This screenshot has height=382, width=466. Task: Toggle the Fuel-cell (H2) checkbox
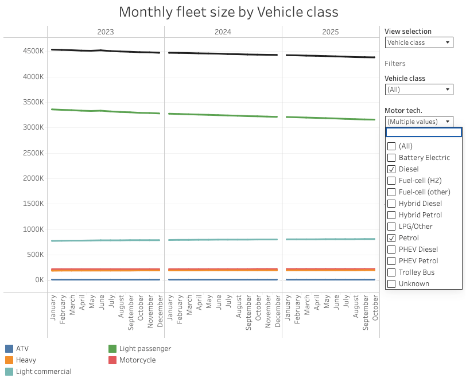[391, 181]
